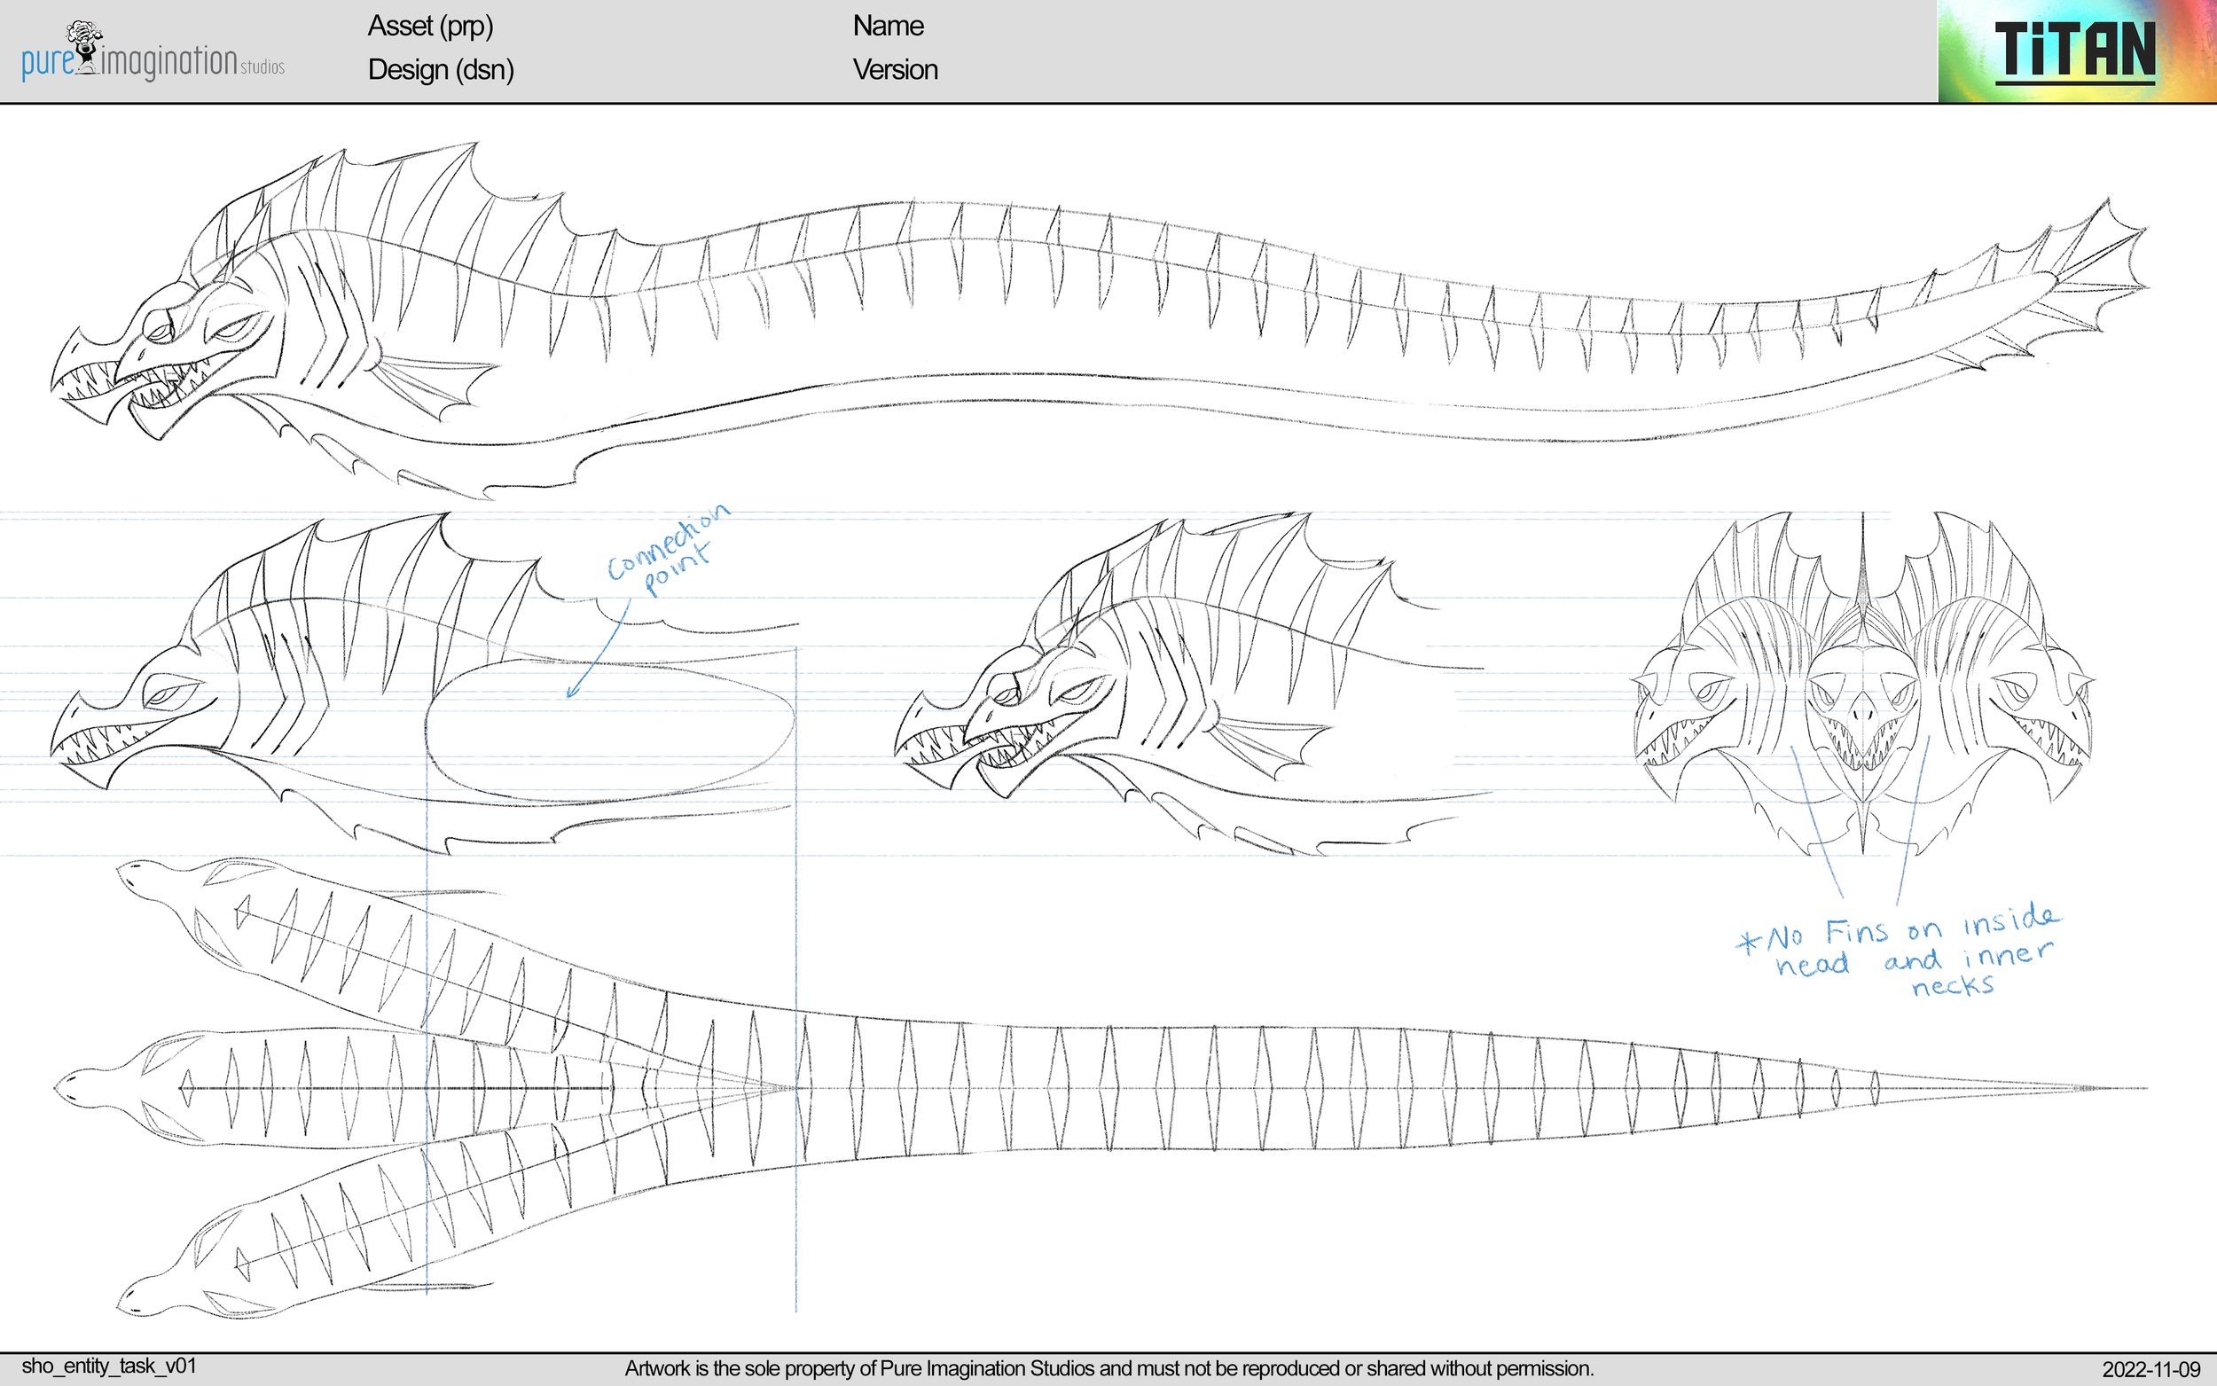
Task: Expand the Version field
Action: [x=896, y=71]
